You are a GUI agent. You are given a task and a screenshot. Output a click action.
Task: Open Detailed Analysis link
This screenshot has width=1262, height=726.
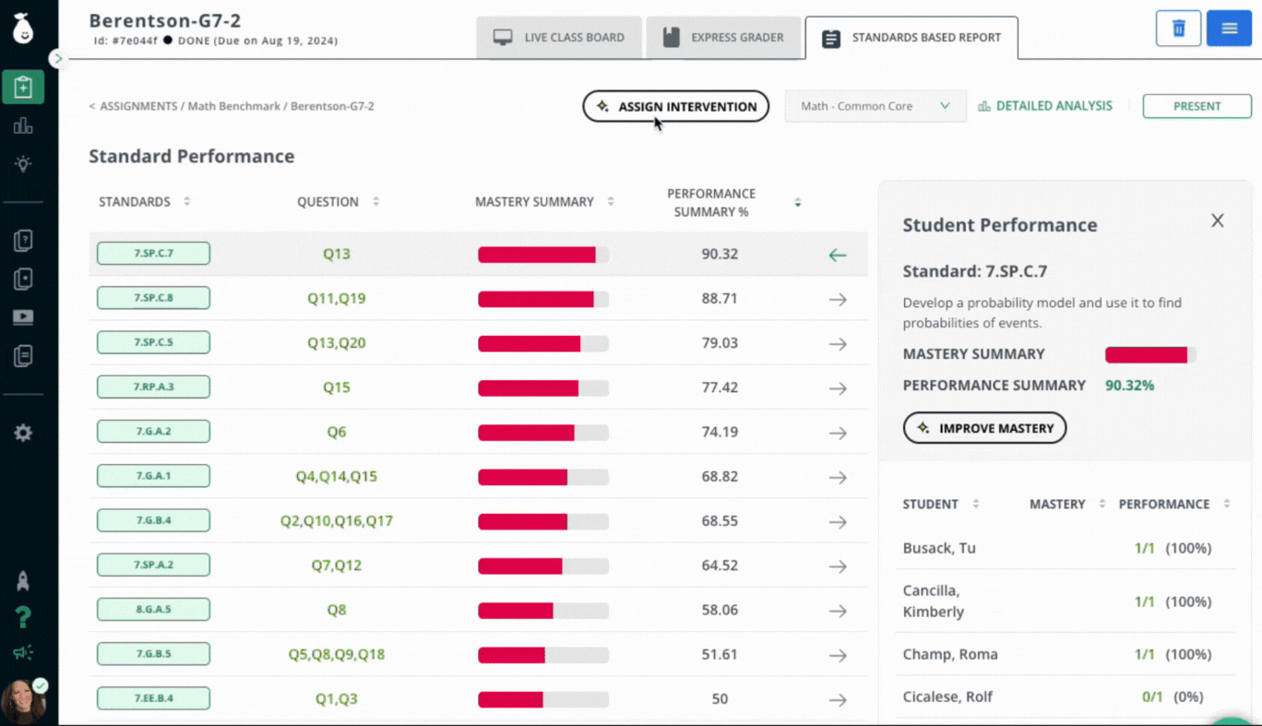(1045, 106)
